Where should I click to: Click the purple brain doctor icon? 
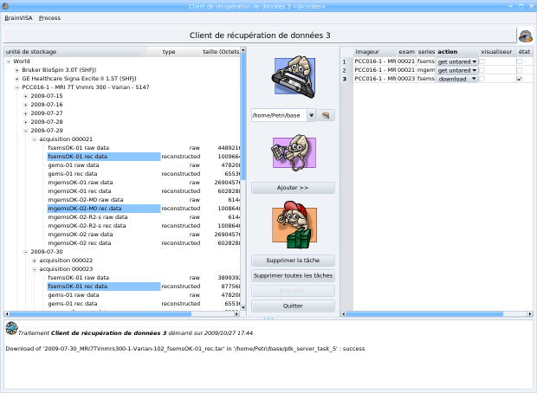click(292, 153)
